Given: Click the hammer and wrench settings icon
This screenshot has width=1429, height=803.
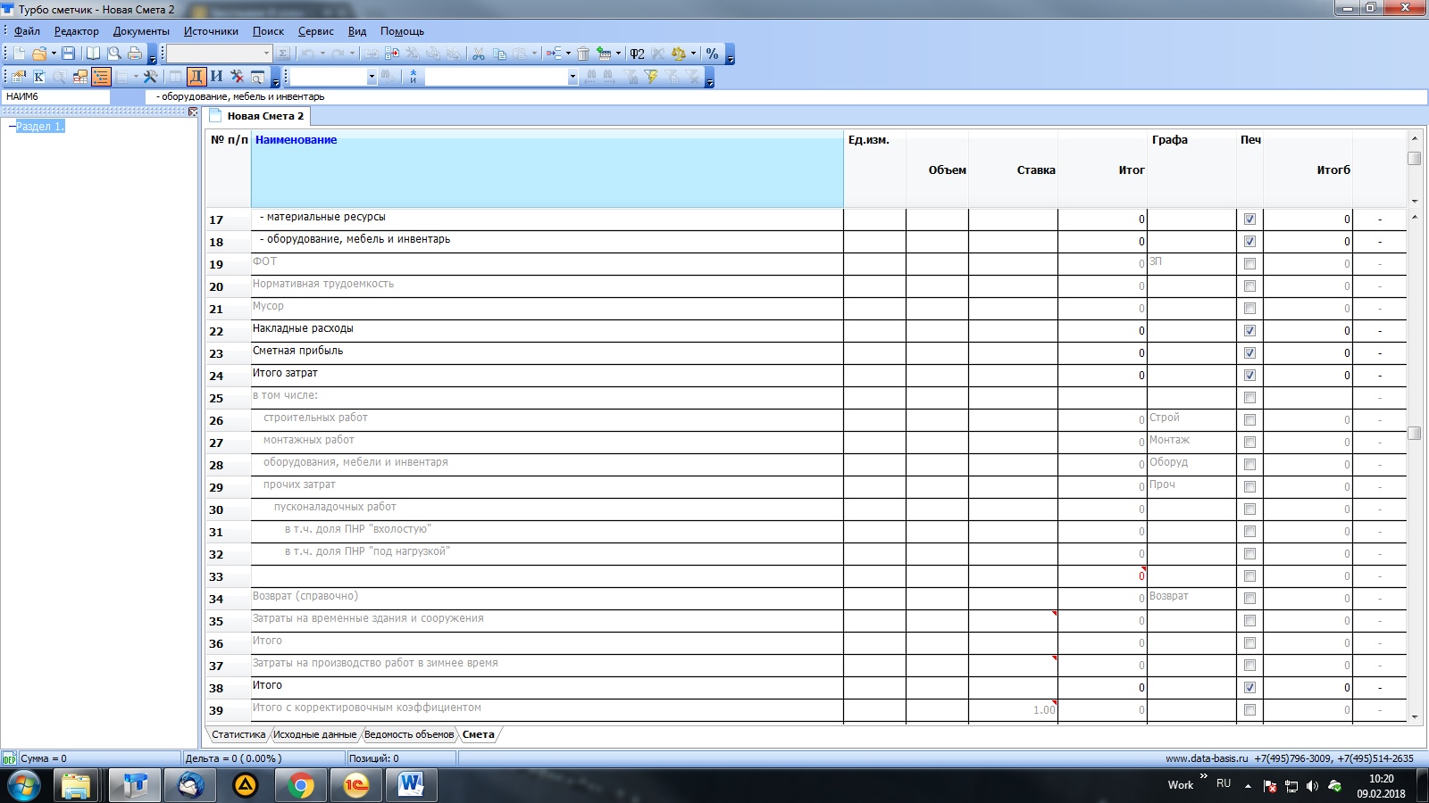Looking at the screenshot, I should (x=150, y=77).
